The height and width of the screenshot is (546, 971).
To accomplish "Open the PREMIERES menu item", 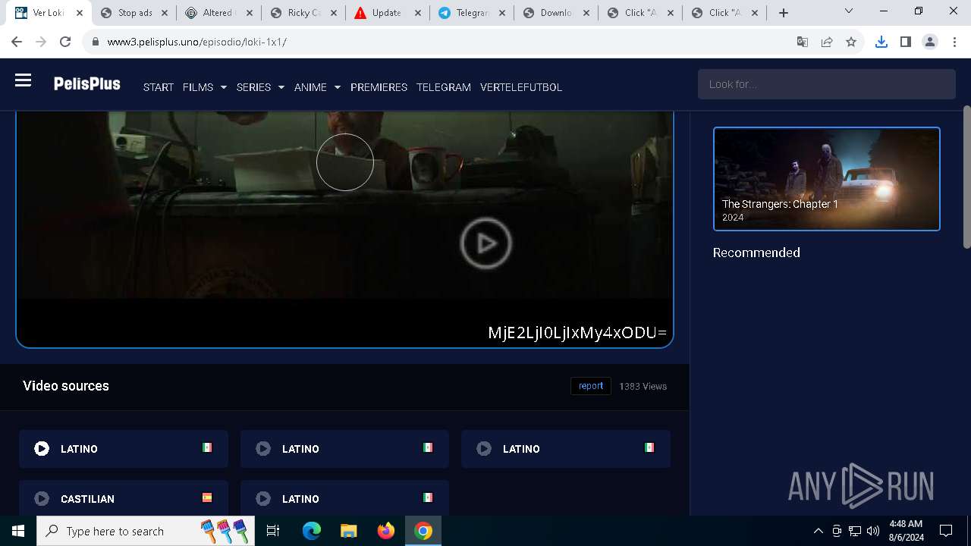I will click(379, 87).
